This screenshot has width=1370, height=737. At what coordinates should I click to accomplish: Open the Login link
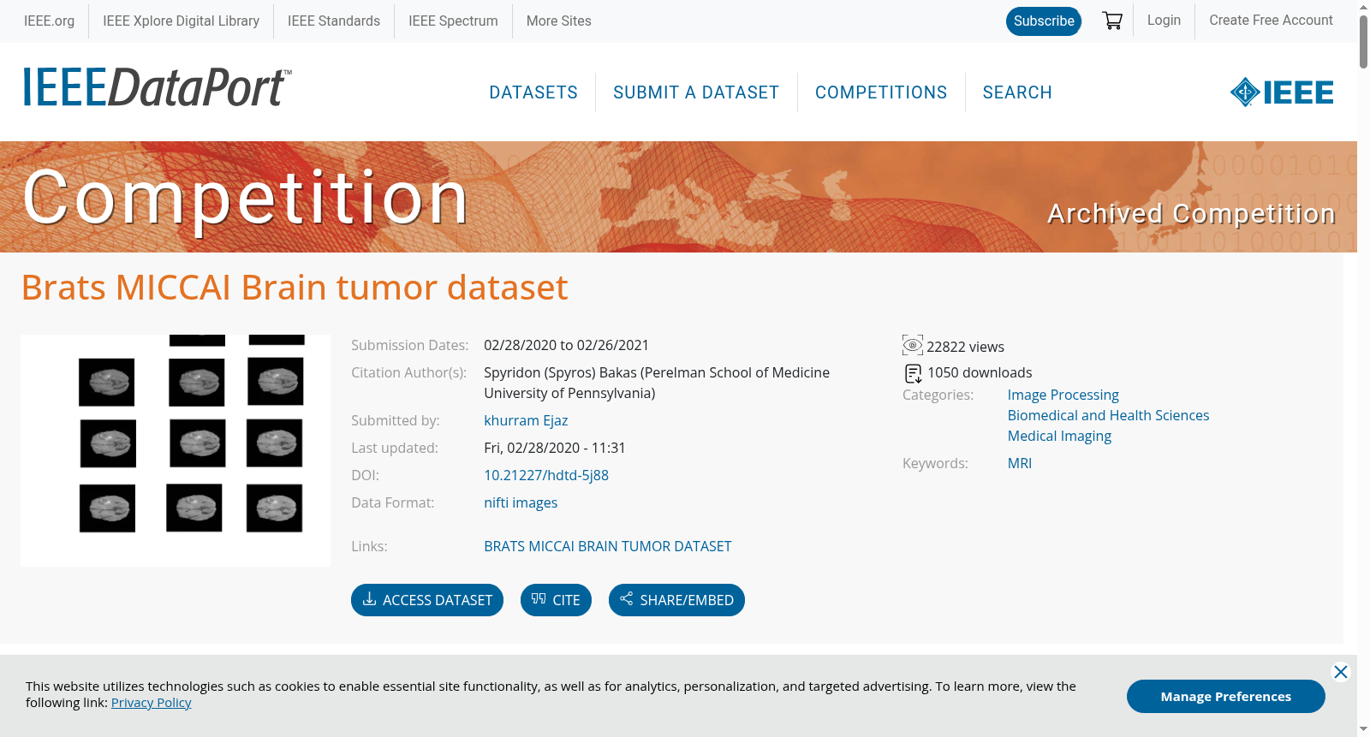click(1164, 21)
